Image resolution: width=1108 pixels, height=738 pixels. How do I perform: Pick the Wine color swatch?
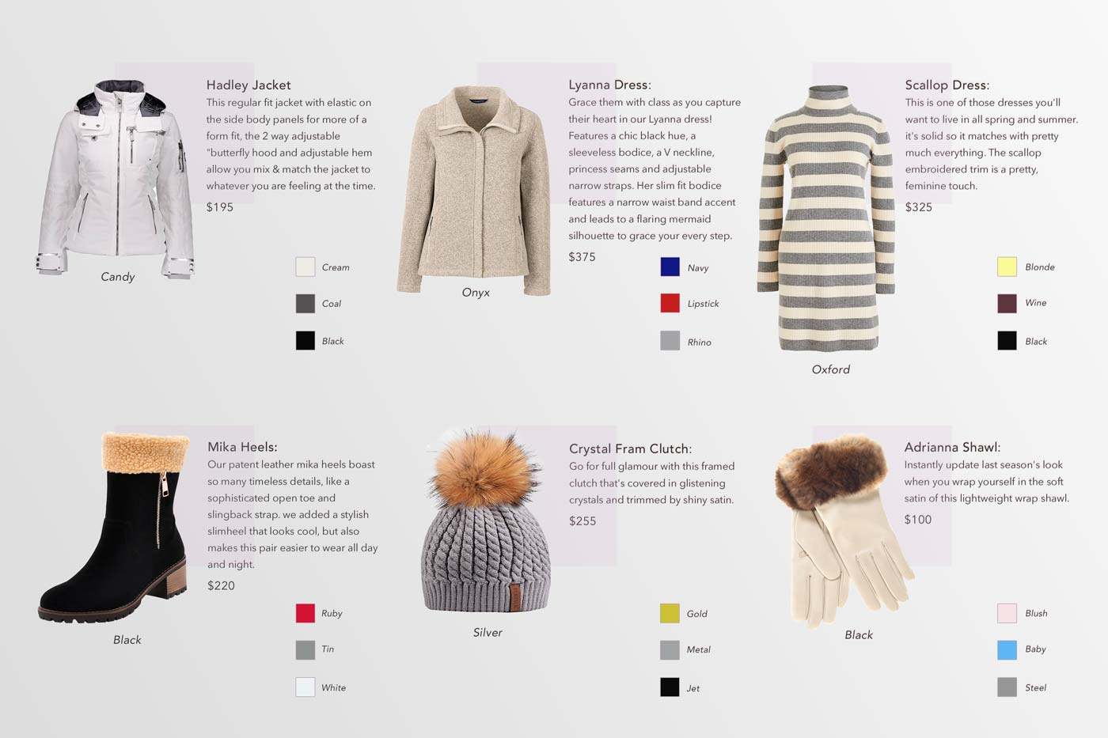(1007, 303)
